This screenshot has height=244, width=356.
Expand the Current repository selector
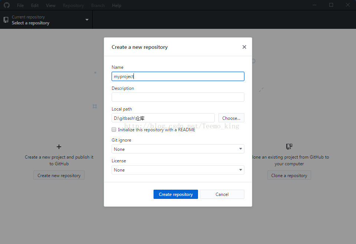click(x=46, y=20)
